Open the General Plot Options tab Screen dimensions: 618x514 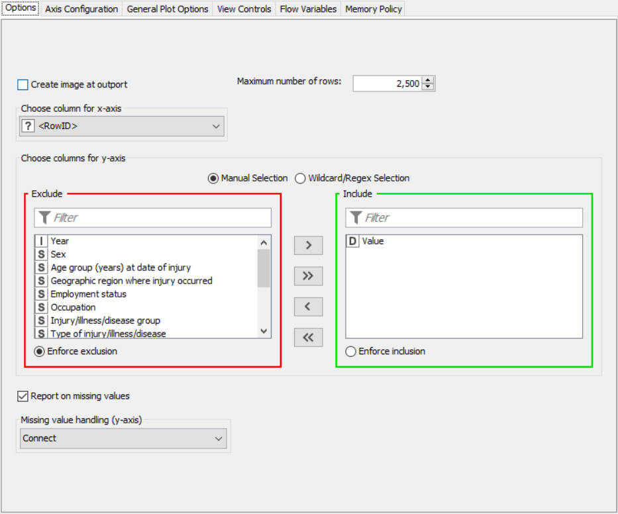[167, 9]
